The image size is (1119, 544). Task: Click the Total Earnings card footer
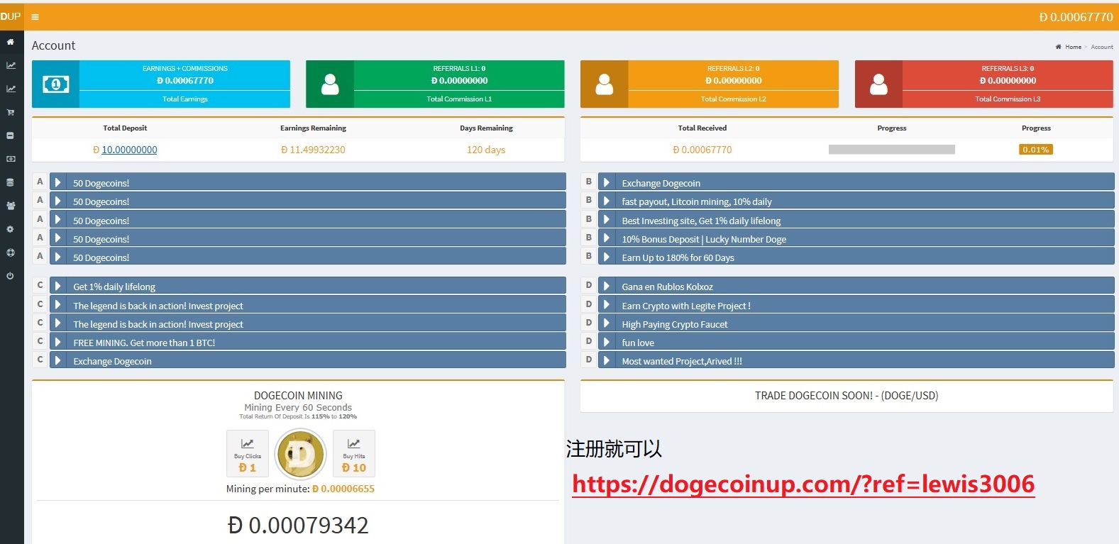[x=185, y=99]
